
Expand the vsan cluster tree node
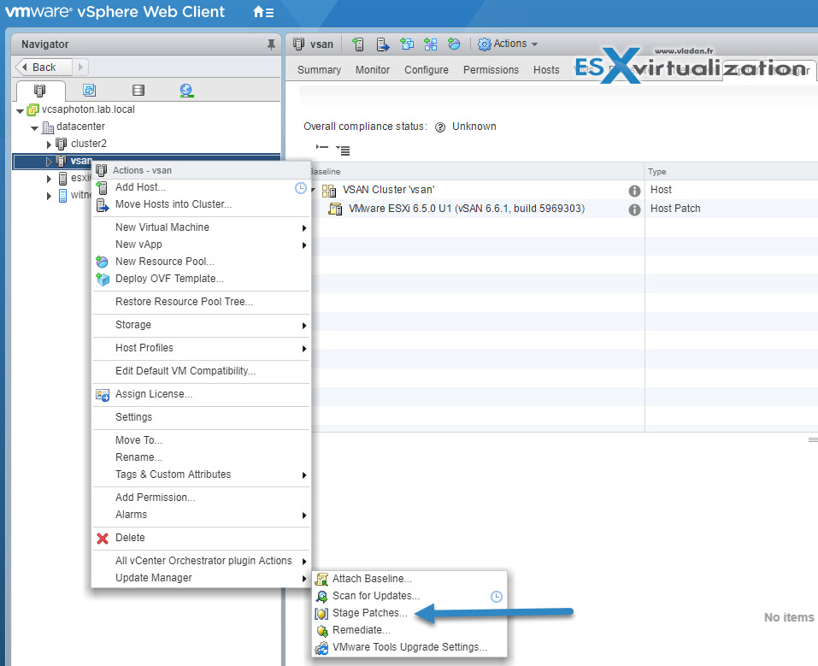click(x=49, y=162)
